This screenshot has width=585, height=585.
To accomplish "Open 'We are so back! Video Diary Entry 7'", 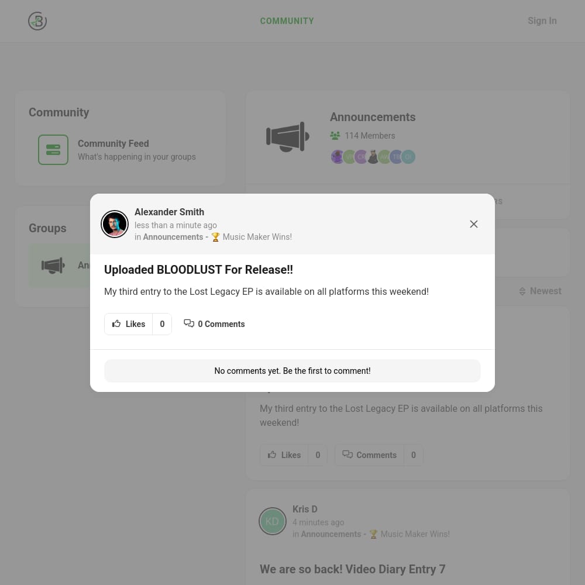I will pyautogui.click(x=353, y=569).
